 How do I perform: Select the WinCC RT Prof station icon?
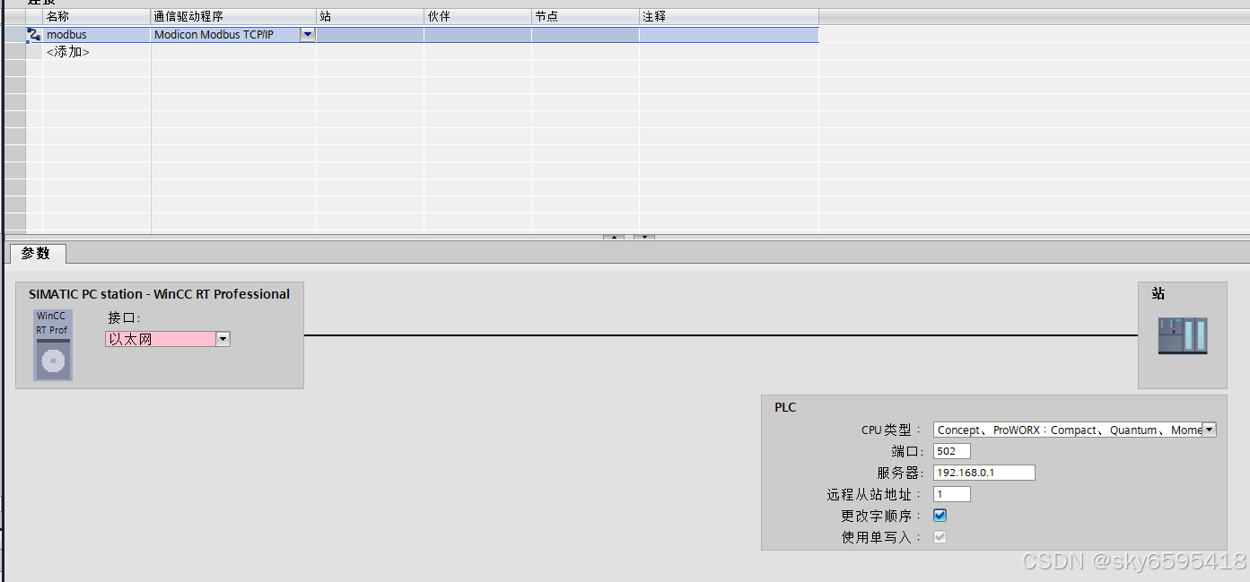pyautogui.click(x=53, y=345)
